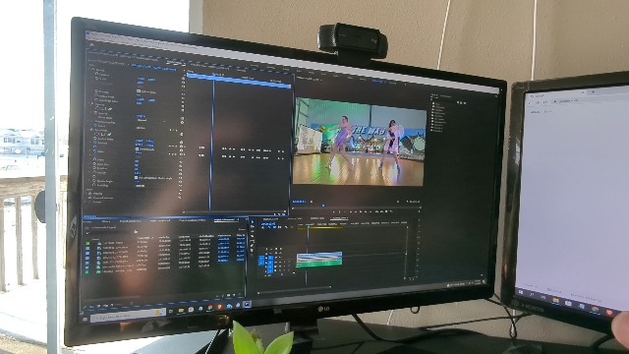This screenshot has height=354, width=629.
Task: Select the blue clip bar in Effect Controls timeline
Action: [x=239, y=81]
